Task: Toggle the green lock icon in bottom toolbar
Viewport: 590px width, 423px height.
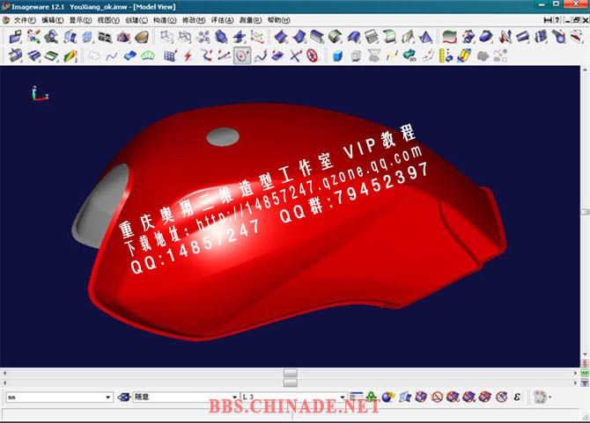Action: point(372,397)
